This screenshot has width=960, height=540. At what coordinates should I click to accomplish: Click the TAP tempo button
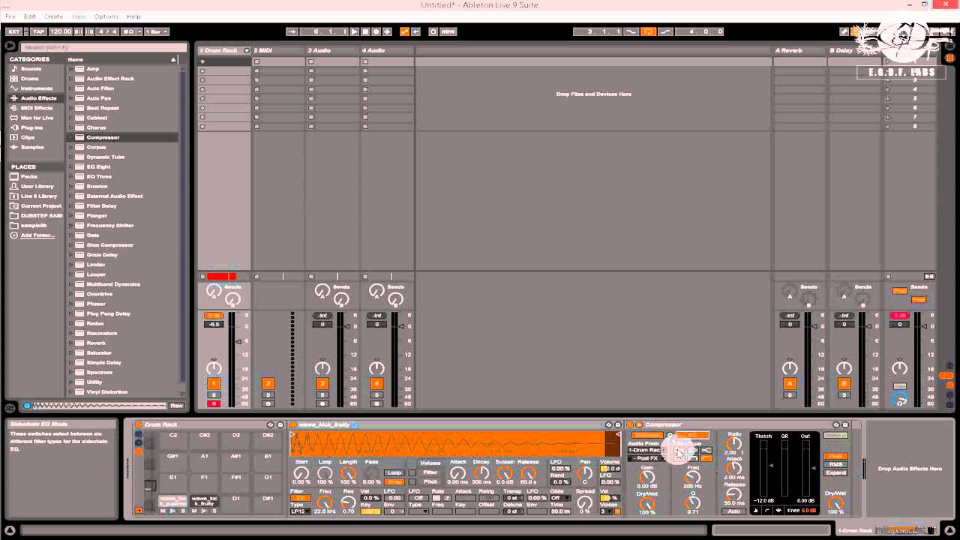click(x=39, y=31)
